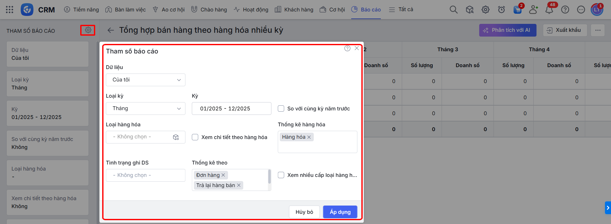Click the Kỳ date range field
Screen dimensions: 611x224
[x=231, y=108]
